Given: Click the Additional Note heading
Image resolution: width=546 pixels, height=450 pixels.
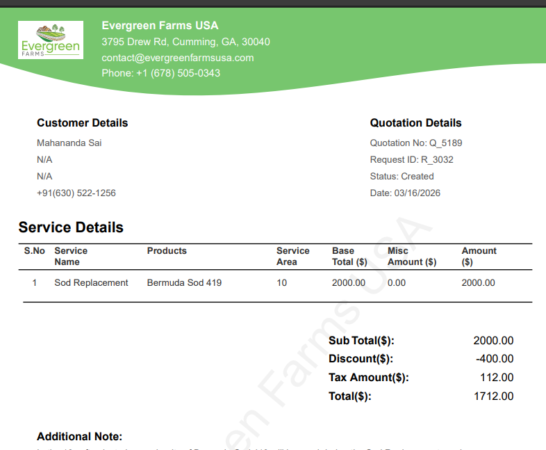Looking at the screenshot, I should (79, 437).
